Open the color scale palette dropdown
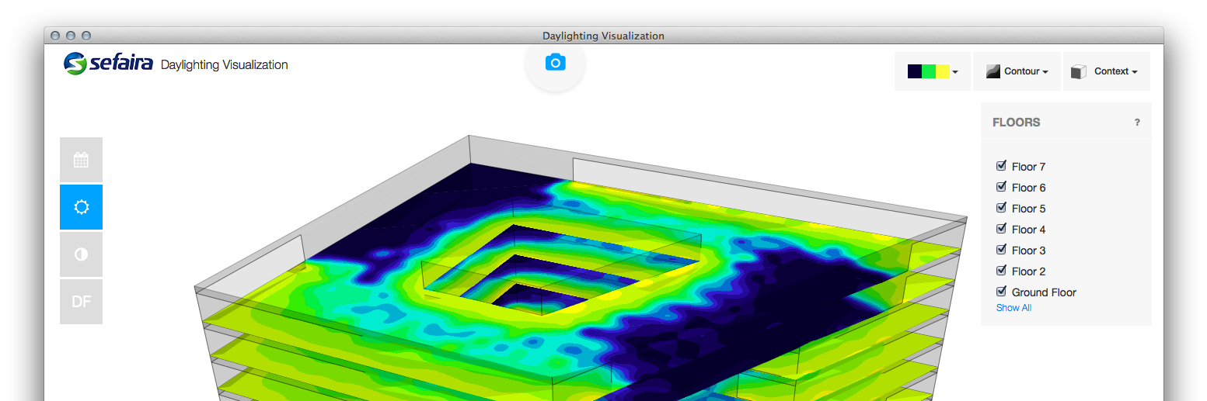The width and height of the screenshot is (1207, 401). pyautogui.click(x=933, y=71)
